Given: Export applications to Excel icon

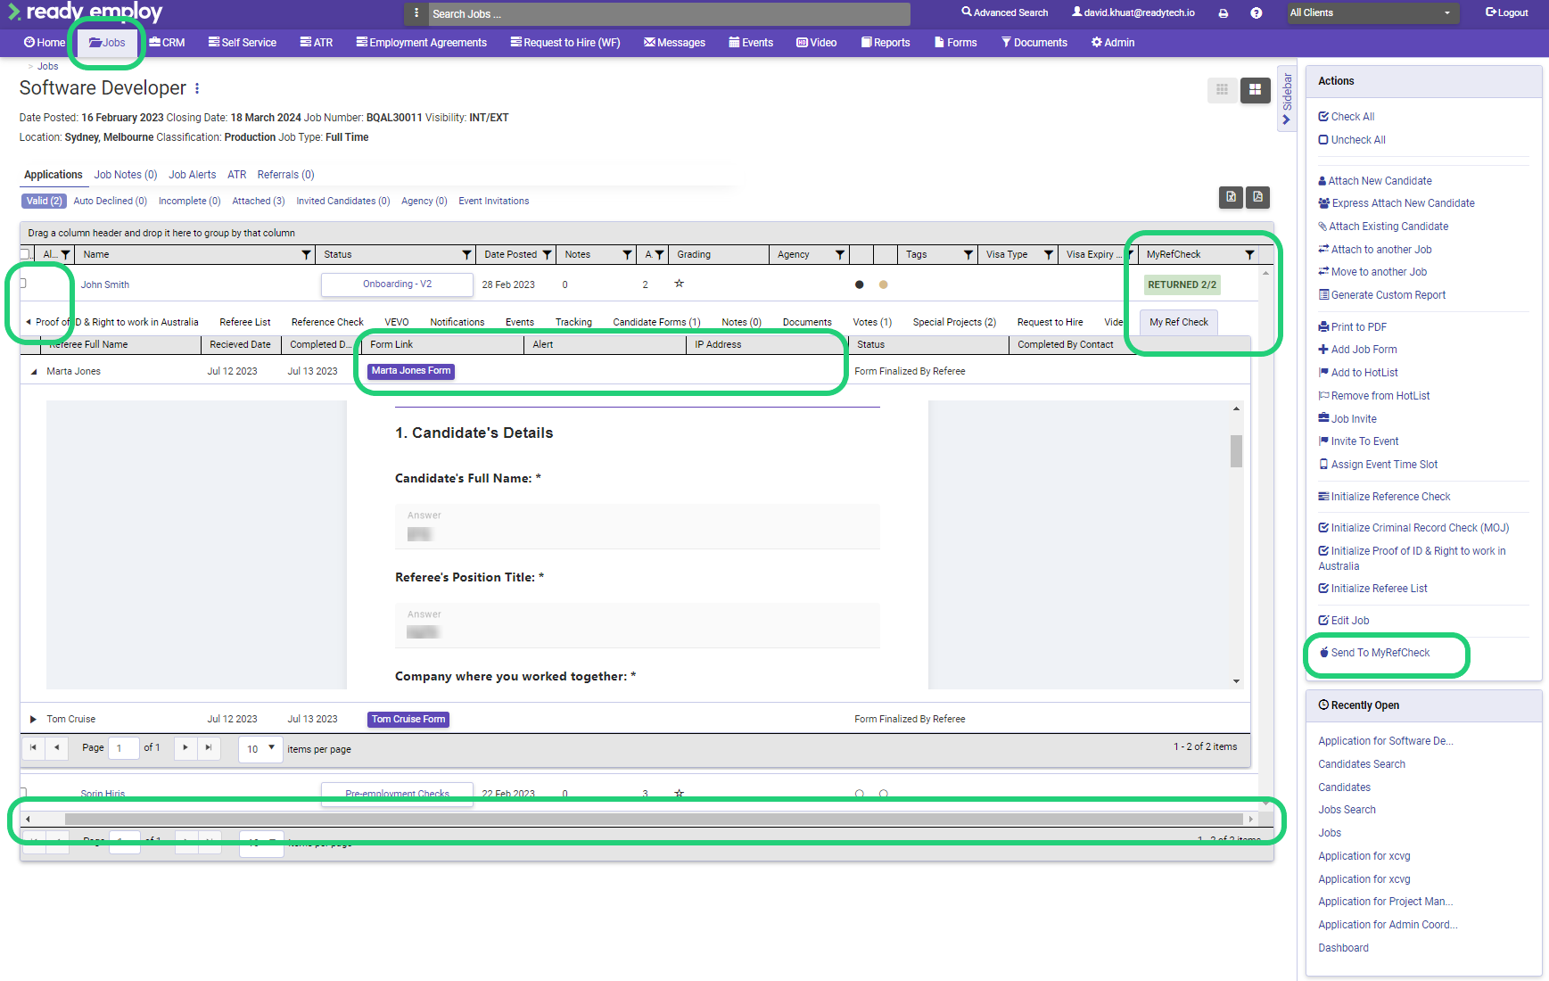Looking at the screenshot, I should click(1231, 197).
